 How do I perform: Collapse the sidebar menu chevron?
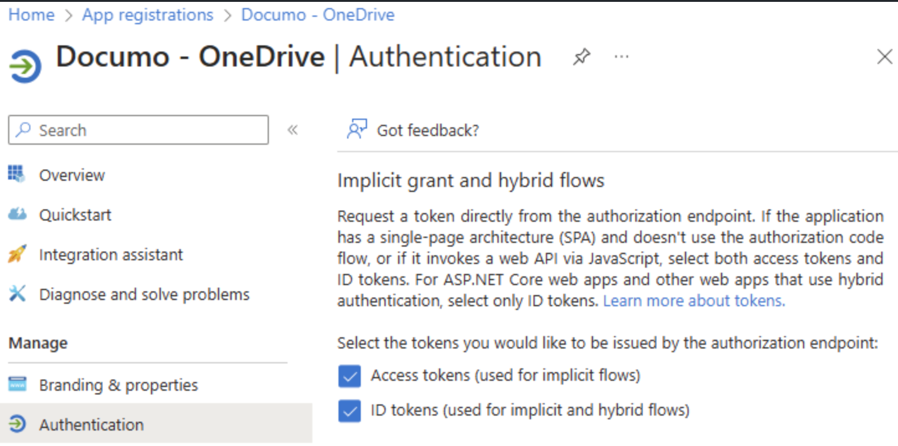(x=293, y=130)
